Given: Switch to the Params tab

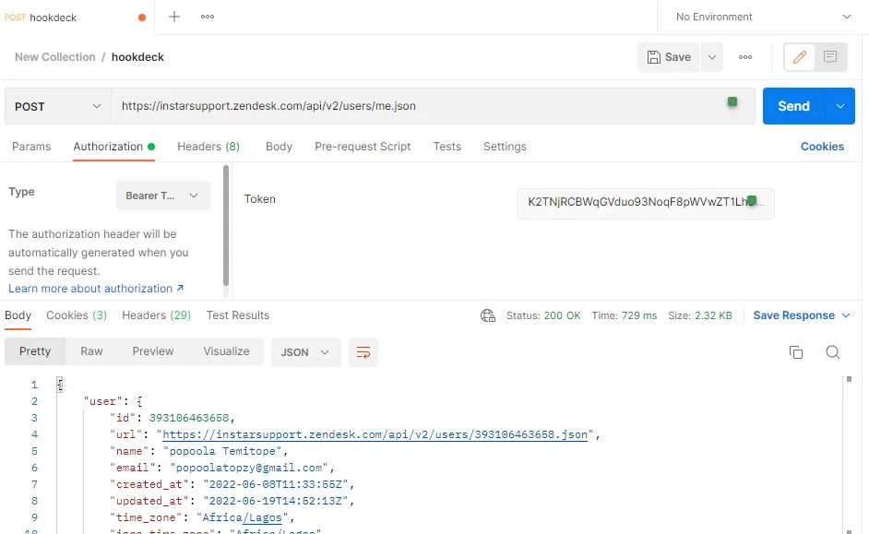Looking at the screenshot, I should (31, 147).
